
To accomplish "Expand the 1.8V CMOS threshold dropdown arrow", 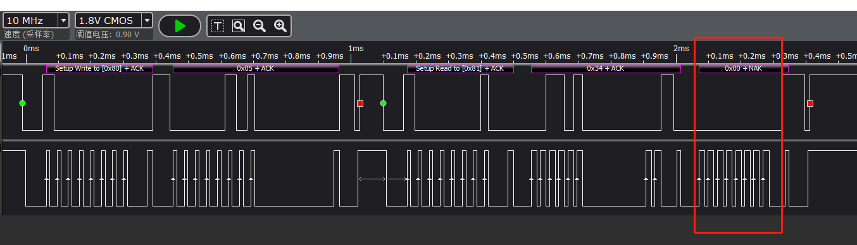I will [147, 20].
